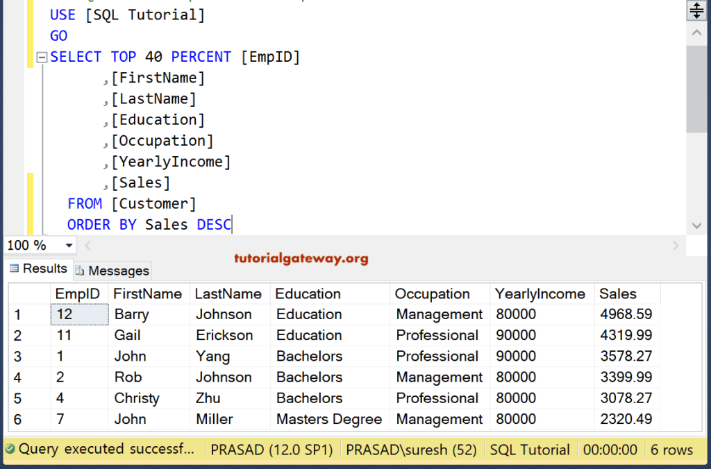Open the 100% zoom level dropdown
Screen dimensions: 711x469
point(69,245)
